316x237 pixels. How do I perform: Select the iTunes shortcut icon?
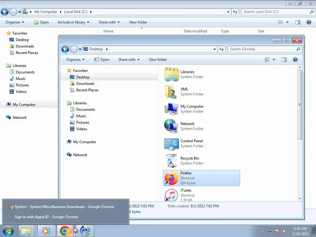point(171,195)
